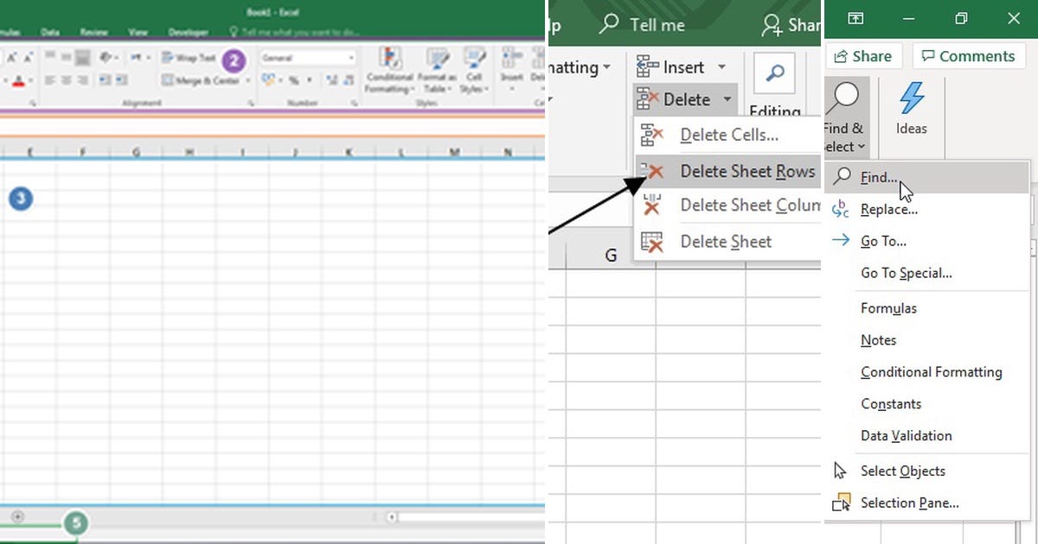Viewport: 1038px width, 544px height.
Task: Click the Increase Decimal icon
Action: coord(331,79)
